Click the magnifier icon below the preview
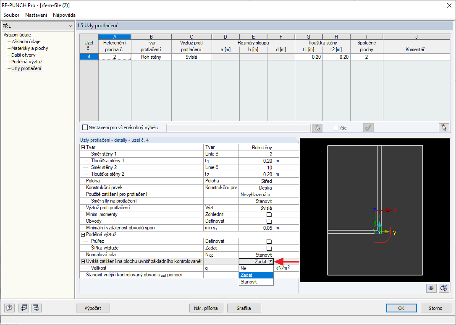456x325 pixels. (444, 288)
